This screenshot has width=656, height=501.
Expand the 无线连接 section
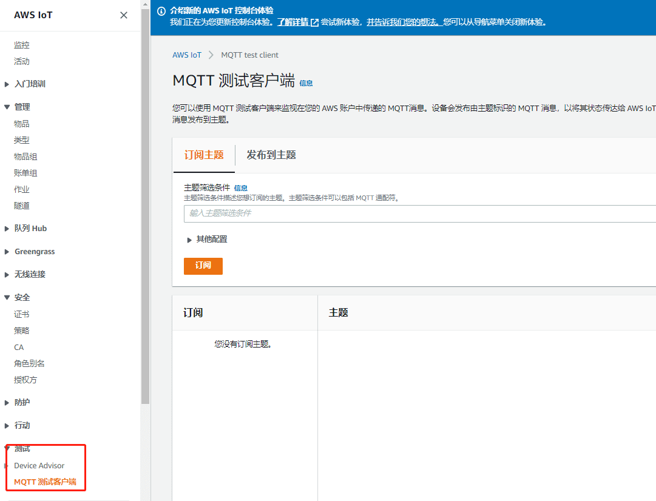click(25, 274)
